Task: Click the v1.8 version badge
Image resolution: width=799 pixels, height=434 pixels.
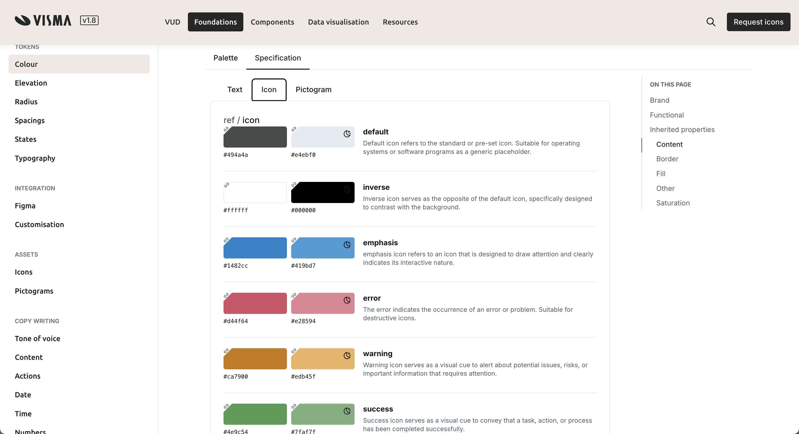Action: (x=89, y=21)
